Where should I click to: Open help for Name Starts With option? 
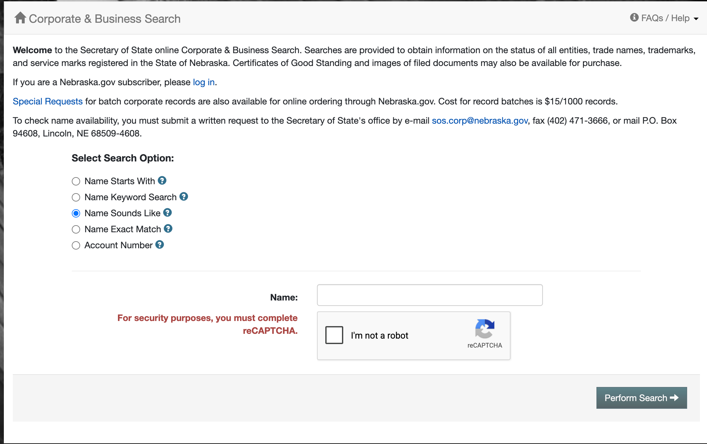click(162, 181)
